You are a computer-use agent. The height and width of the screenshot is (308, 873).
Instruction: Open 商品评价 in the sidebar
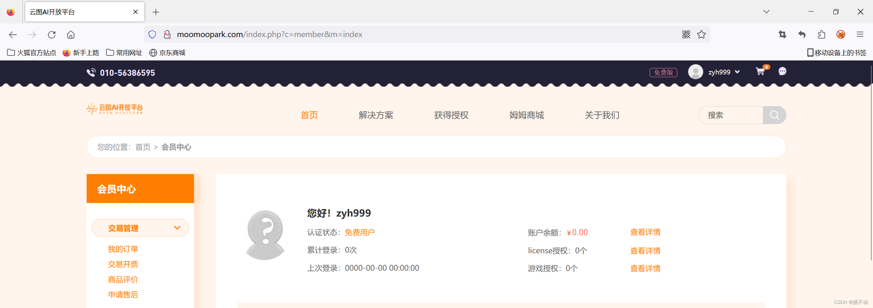pos(123,280)
